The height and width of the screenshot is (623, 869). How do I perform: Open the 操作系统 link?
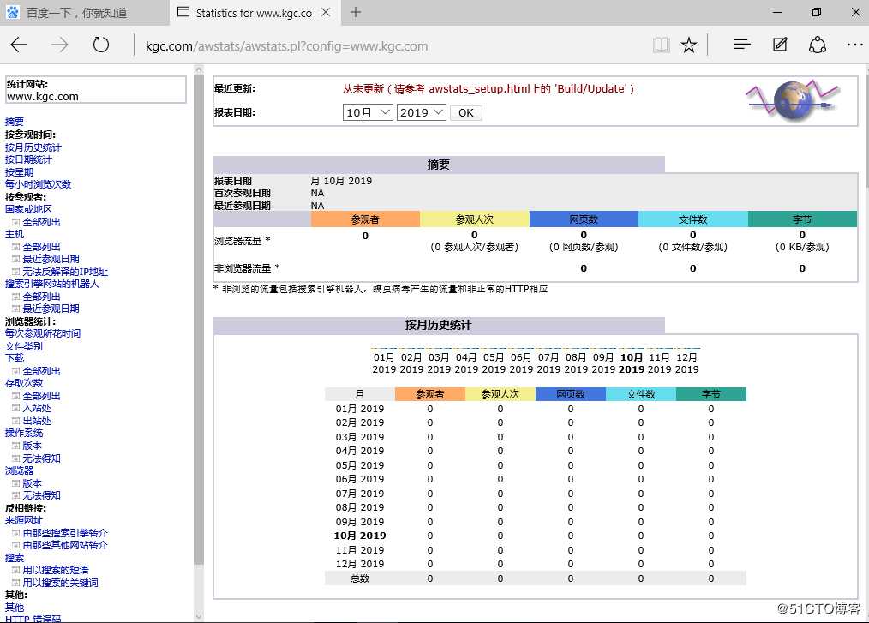(24, 434)
